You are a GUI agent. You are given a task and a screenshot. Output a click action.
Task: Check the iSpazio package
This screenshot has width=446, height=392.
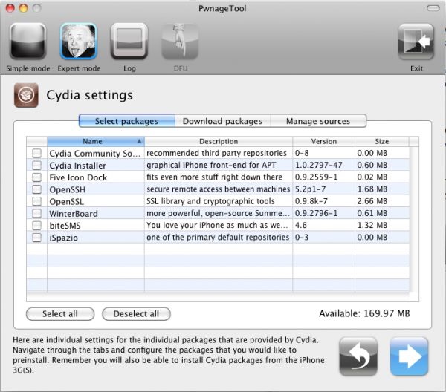coord(36,237)
